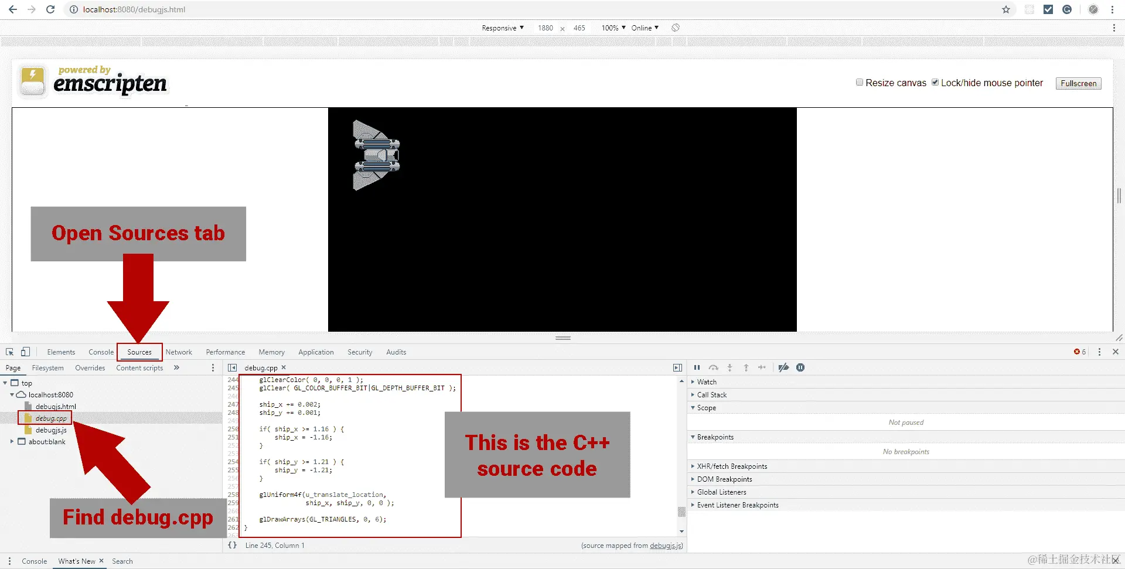Click the viewport width input field
1125x569 pixels.
pos(546,28)
